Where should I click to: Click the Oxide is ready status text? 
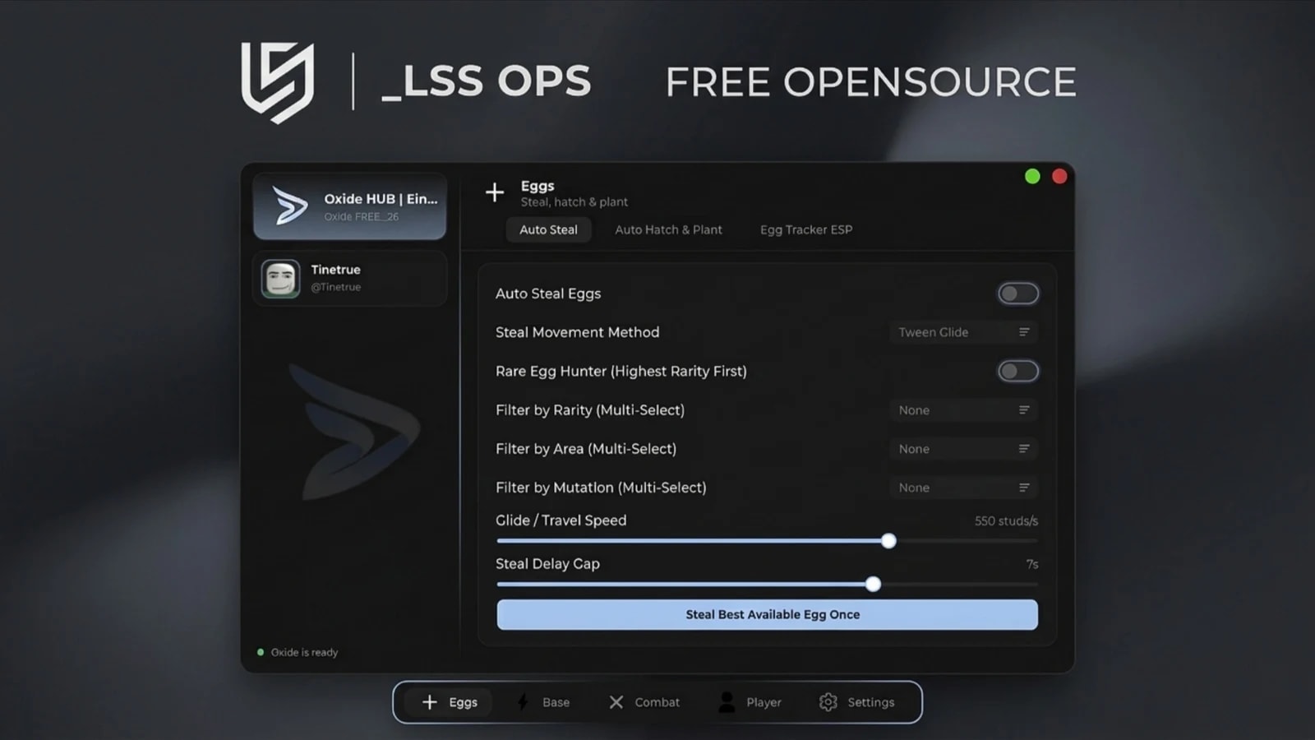304,652
